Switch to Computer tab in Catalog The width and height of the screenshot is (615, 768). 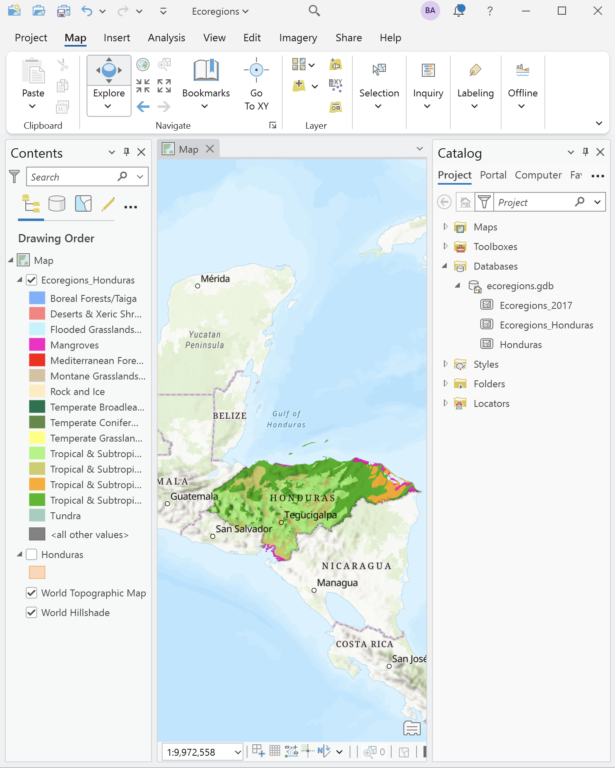(538, 175)
